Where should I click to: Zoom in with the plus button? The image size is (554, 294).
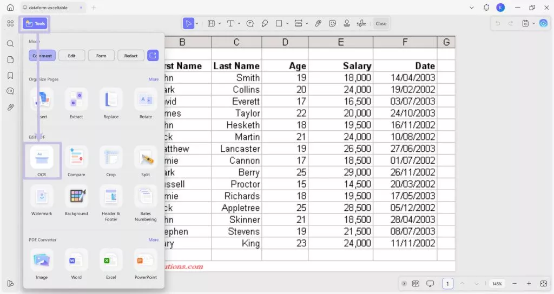pos(529,283)
